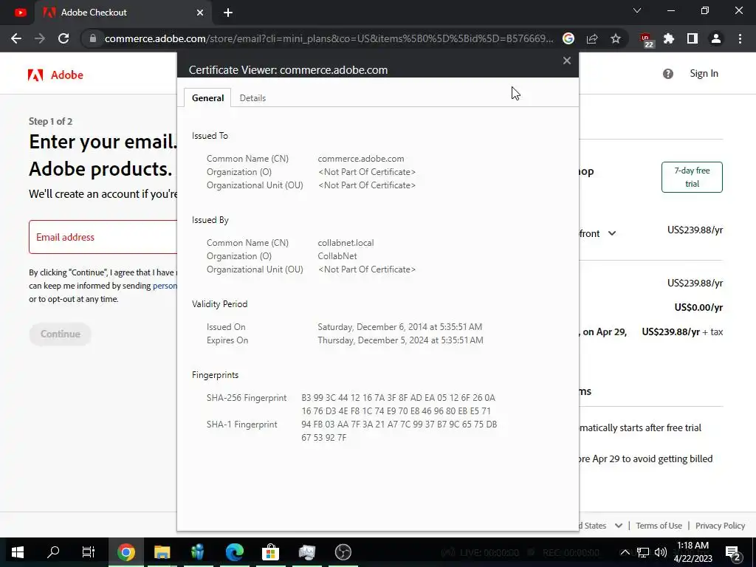
Task: Click issued-to common name commerce.adobe.com
Action: (x=360, y=159)
